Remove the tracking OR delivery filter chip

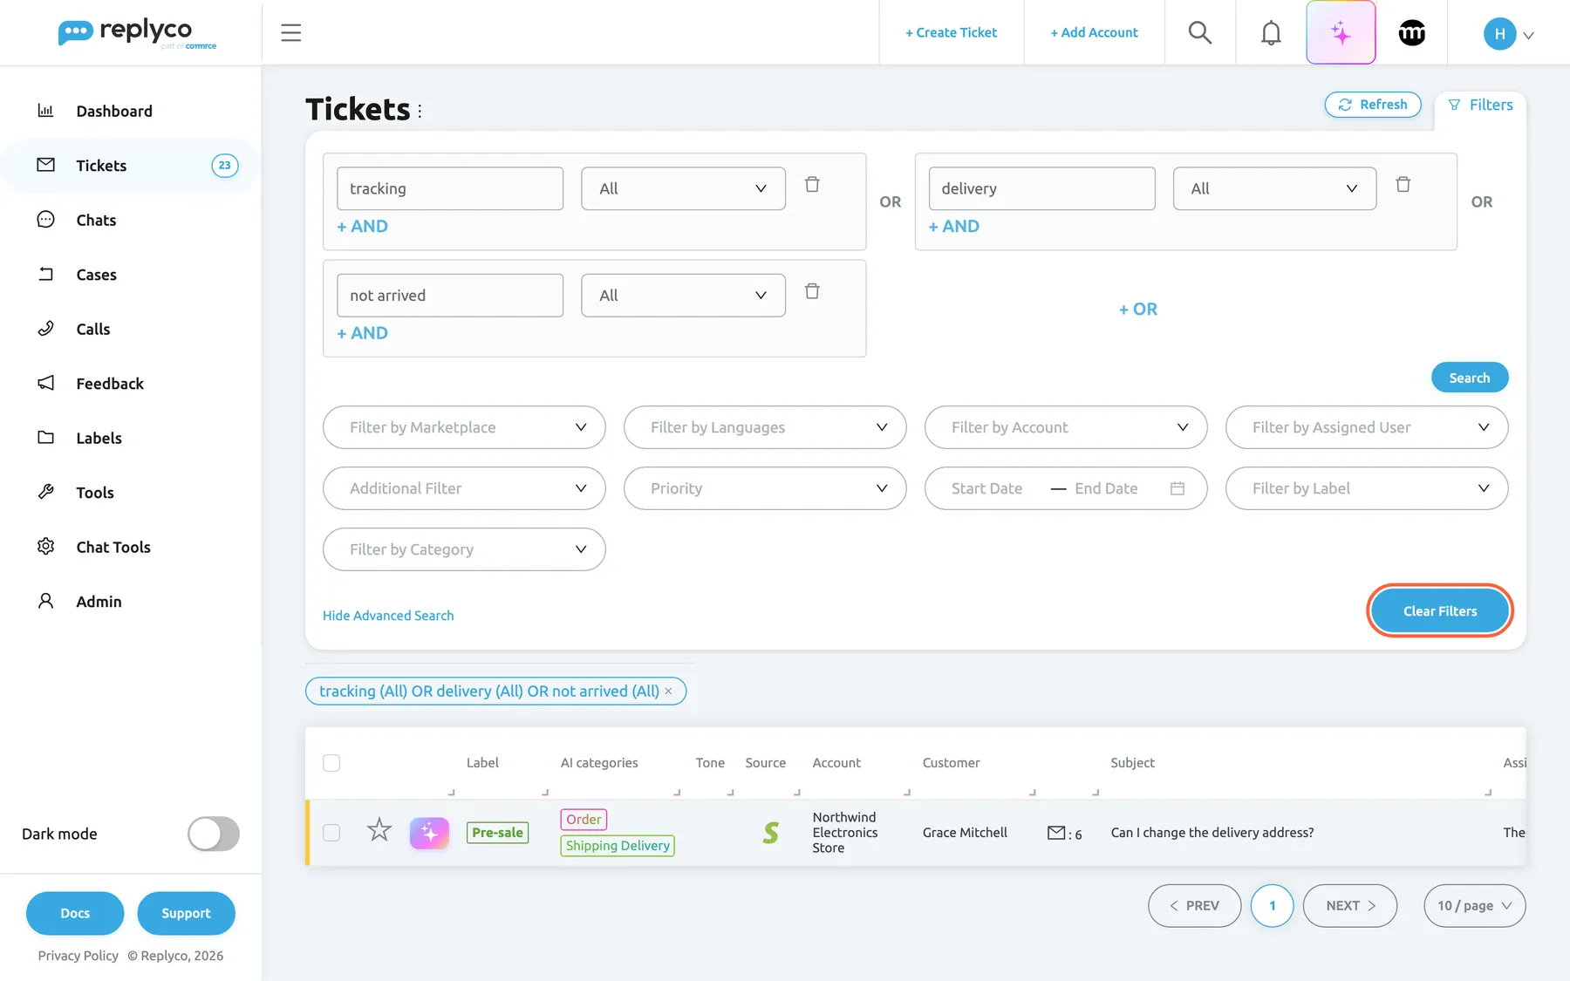[669, 691]
